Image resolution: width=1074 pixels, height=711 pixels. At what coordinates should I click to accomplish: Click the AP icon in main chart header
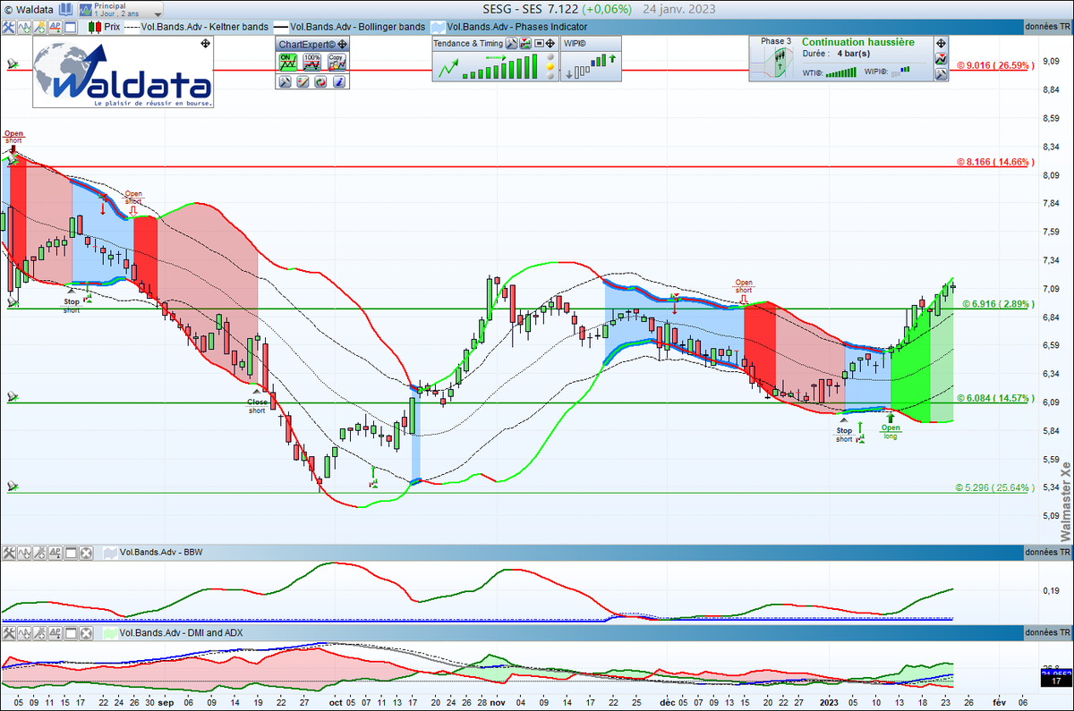(x=55, y=27)
